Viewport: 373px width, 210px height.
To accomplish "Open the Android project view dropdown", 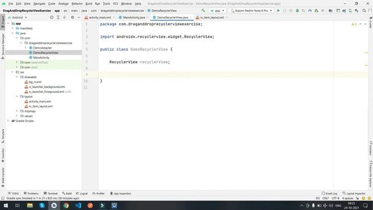I will pyautogui.click(x=17, y=17).
